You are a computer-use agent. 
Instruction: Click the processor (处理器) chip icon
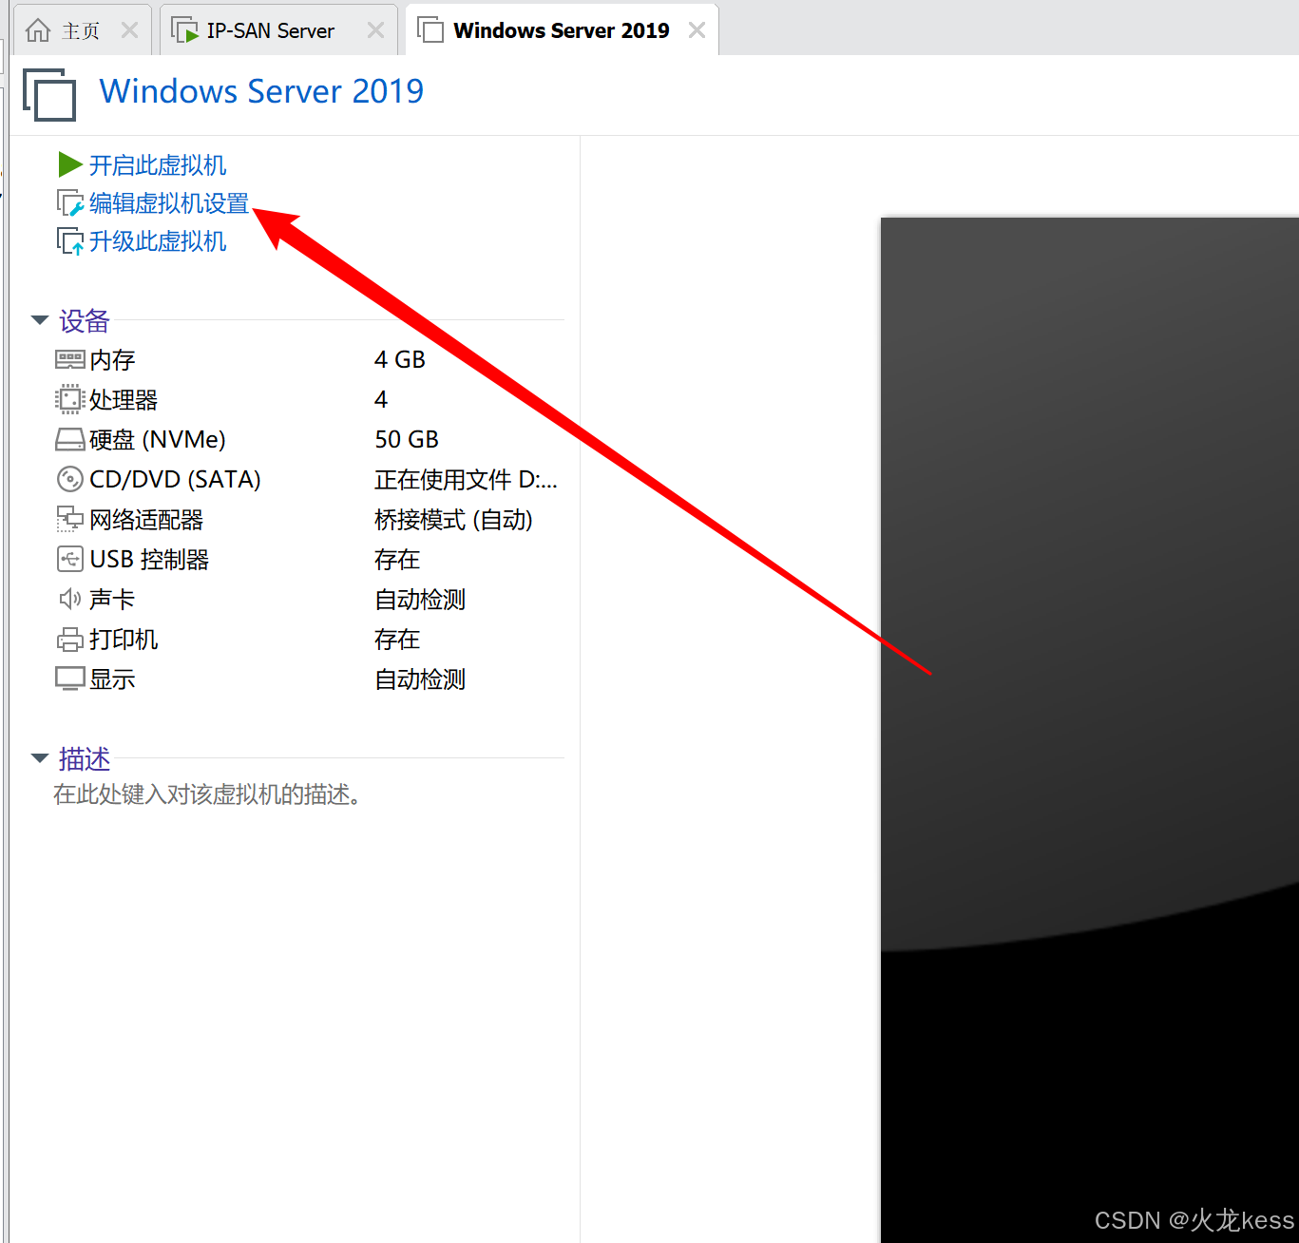tap(70, 399)
